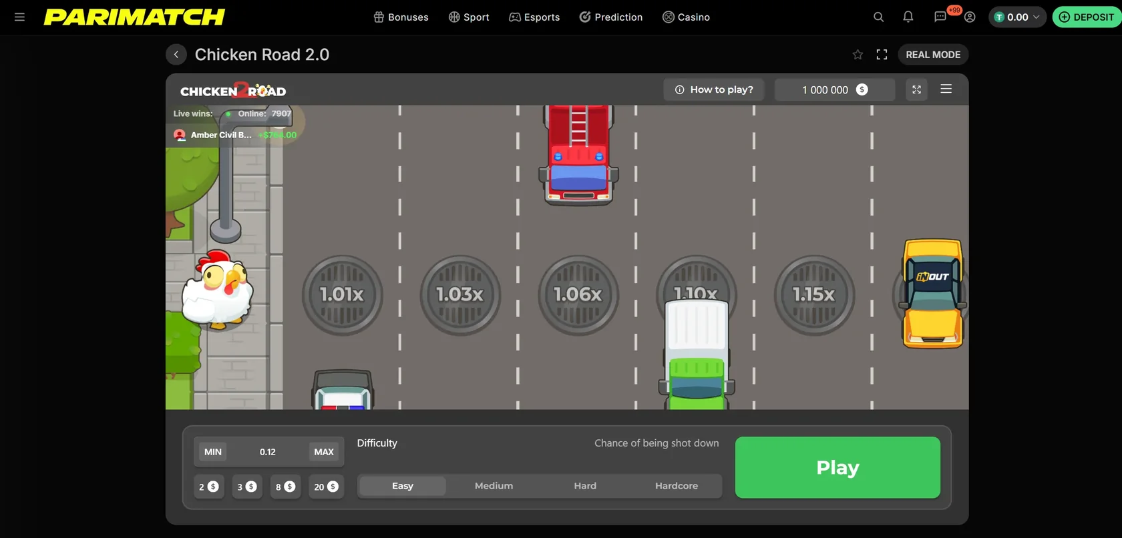The image size is (1122, 538).
Task: Click the chicken character
Action: point(218,290)
